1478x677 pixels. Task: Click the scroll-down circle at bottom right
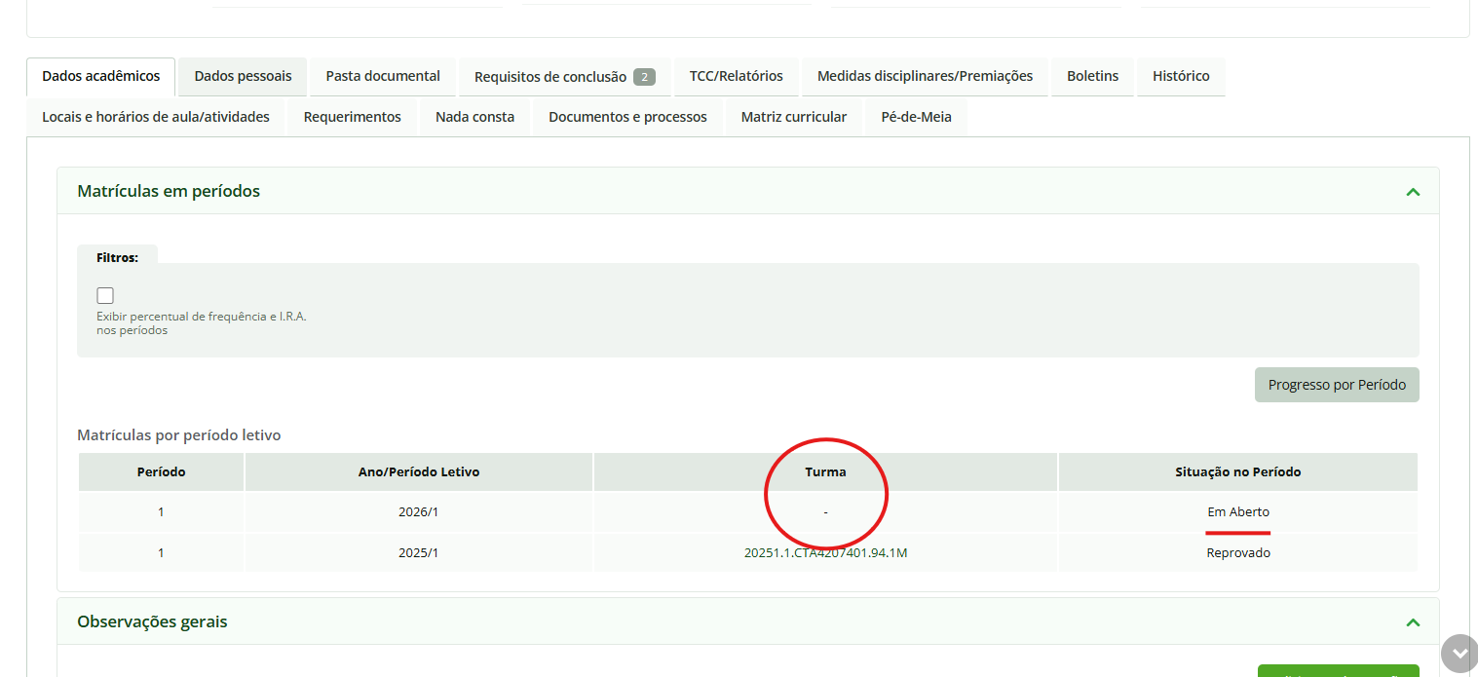tap(1459, 654)
